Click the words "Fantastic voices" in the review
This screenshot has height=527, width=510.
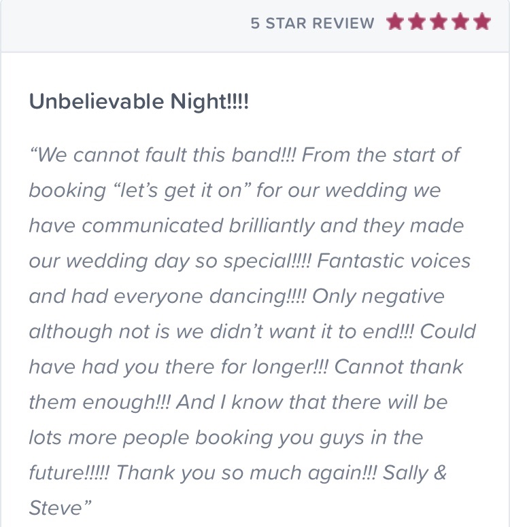tap(394, 261)
